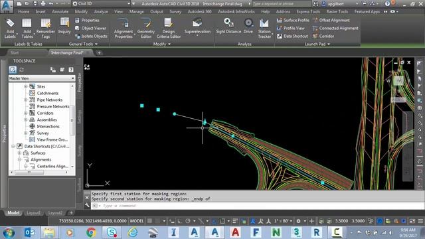Click in the command line input
This screenshot has height=239, width=425.
258,206
